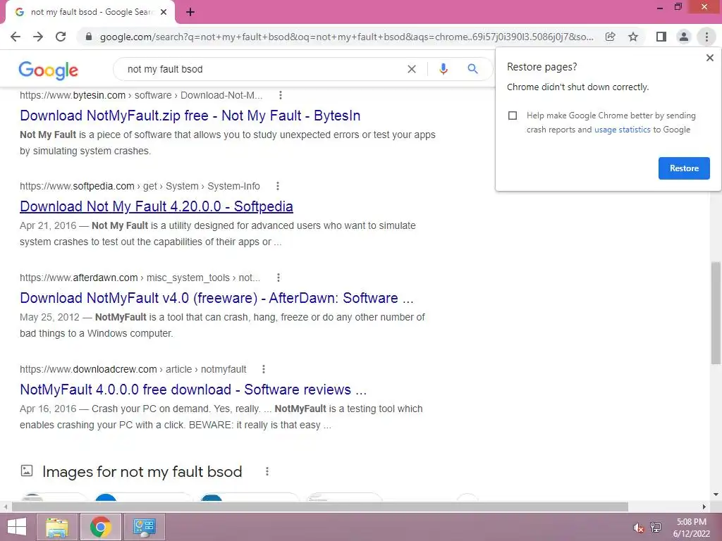Screen dimensions: 722x541
Task: Open Images for not my fault bsod heading
Action: point(142,471)
